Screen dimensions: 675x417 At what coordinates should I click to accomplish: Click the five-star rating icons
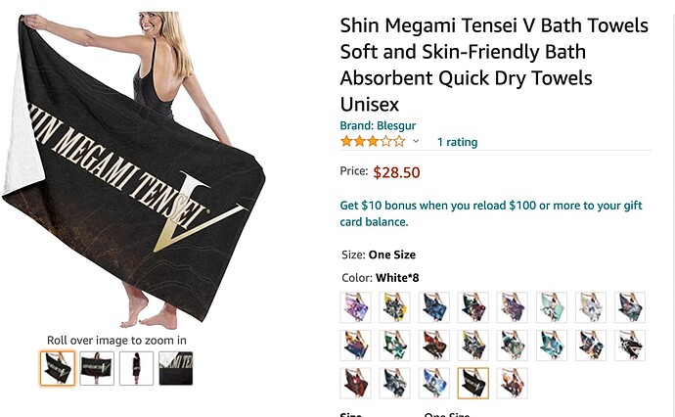(373, 141)
